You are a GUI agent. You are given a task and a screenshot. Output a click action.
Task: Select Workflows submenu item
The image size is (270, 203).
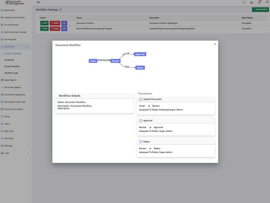9,60
